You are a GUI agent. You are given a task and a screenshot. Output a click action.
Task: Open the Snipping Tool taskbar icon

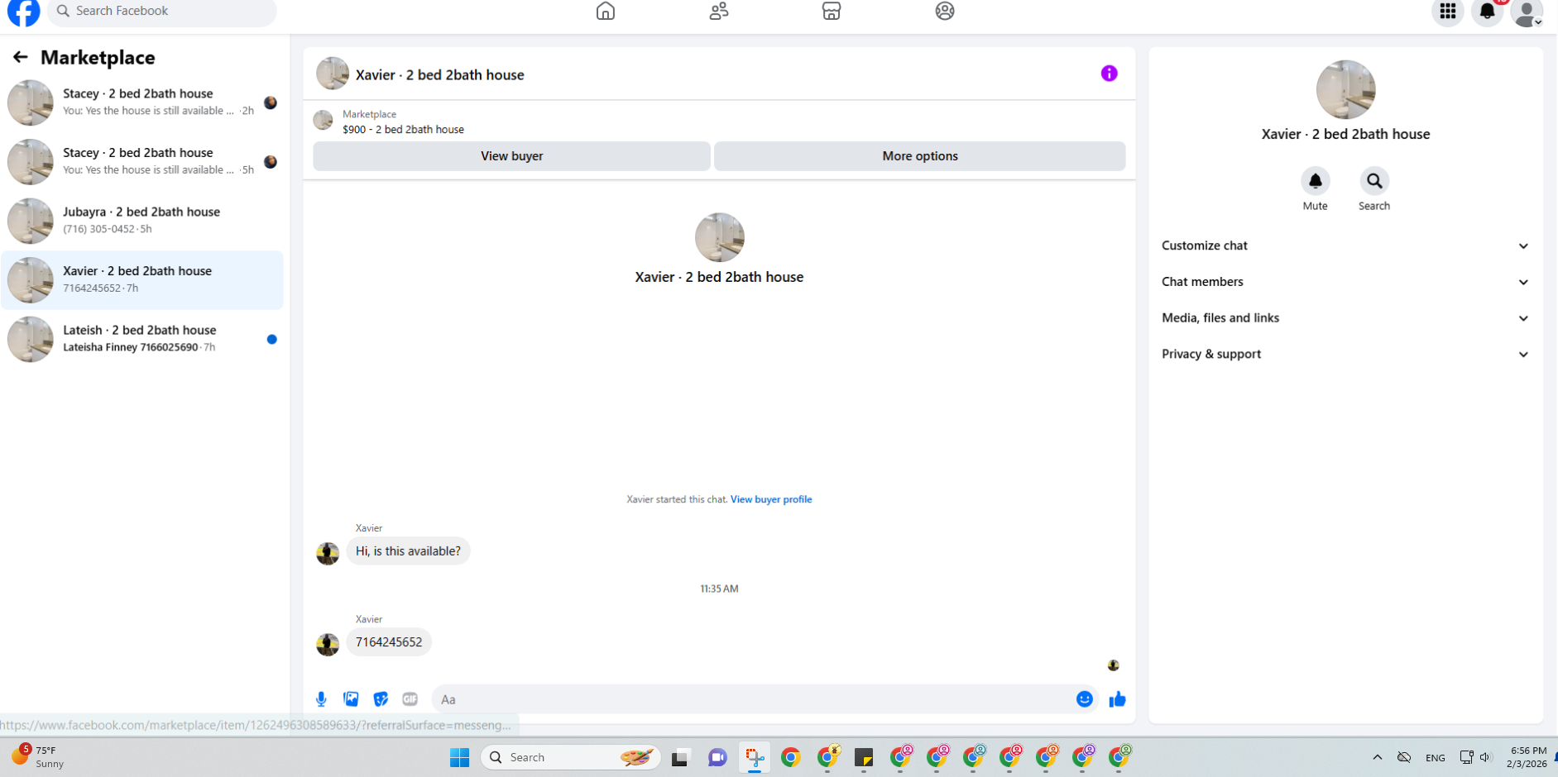755,757
